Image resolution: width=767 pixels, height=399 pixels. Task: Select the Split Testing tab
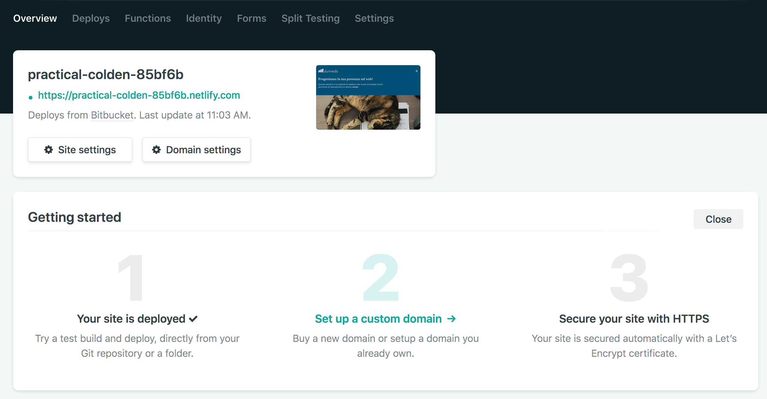(x=311, y=18)
